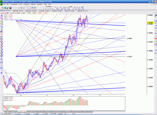
Task: Click the black zigzag swing tool
Action: 2,37
